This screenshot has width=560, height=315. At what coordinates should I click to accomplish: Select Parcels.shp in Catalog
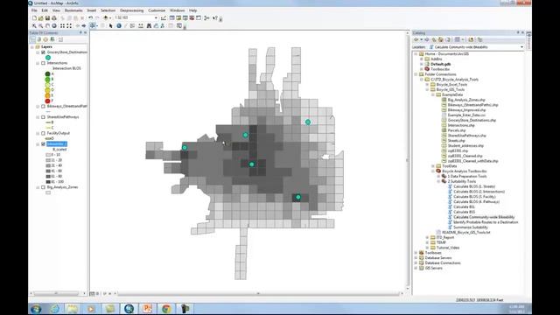click(457, 130)
